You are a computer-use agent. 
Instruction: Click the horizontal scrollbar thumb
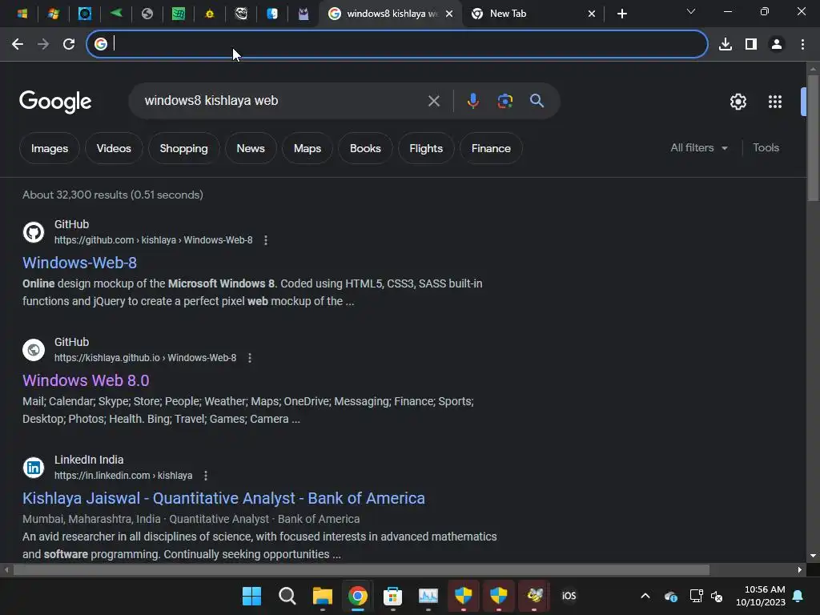(x=361, y=569)
